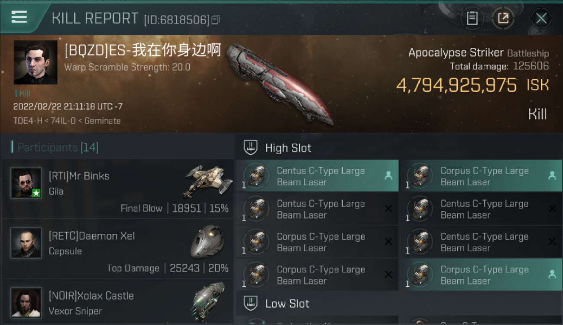Open the Daemon Xel participant portrait

coord(26,243)
